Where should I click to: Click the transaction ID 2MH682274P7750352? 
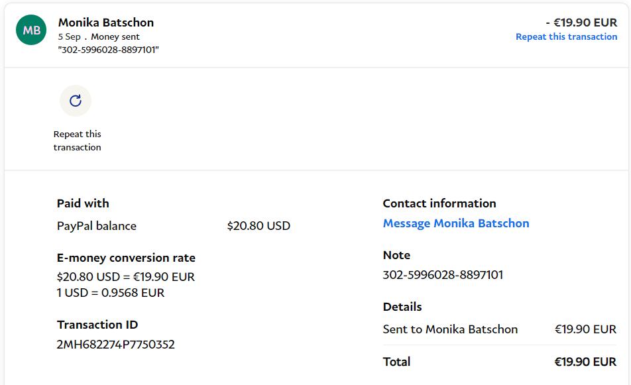(116, 345)
